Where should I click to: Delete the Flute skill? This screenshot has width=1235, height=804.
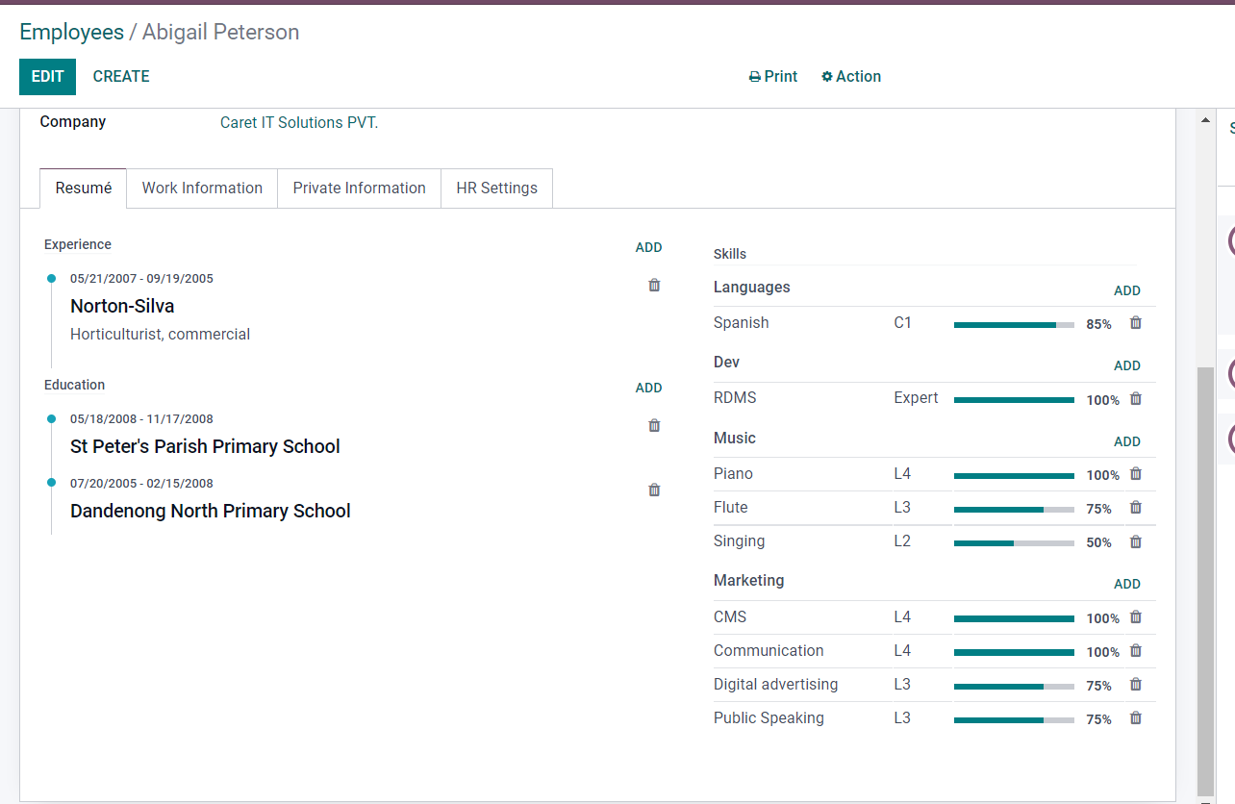(x=1135, y=508)
